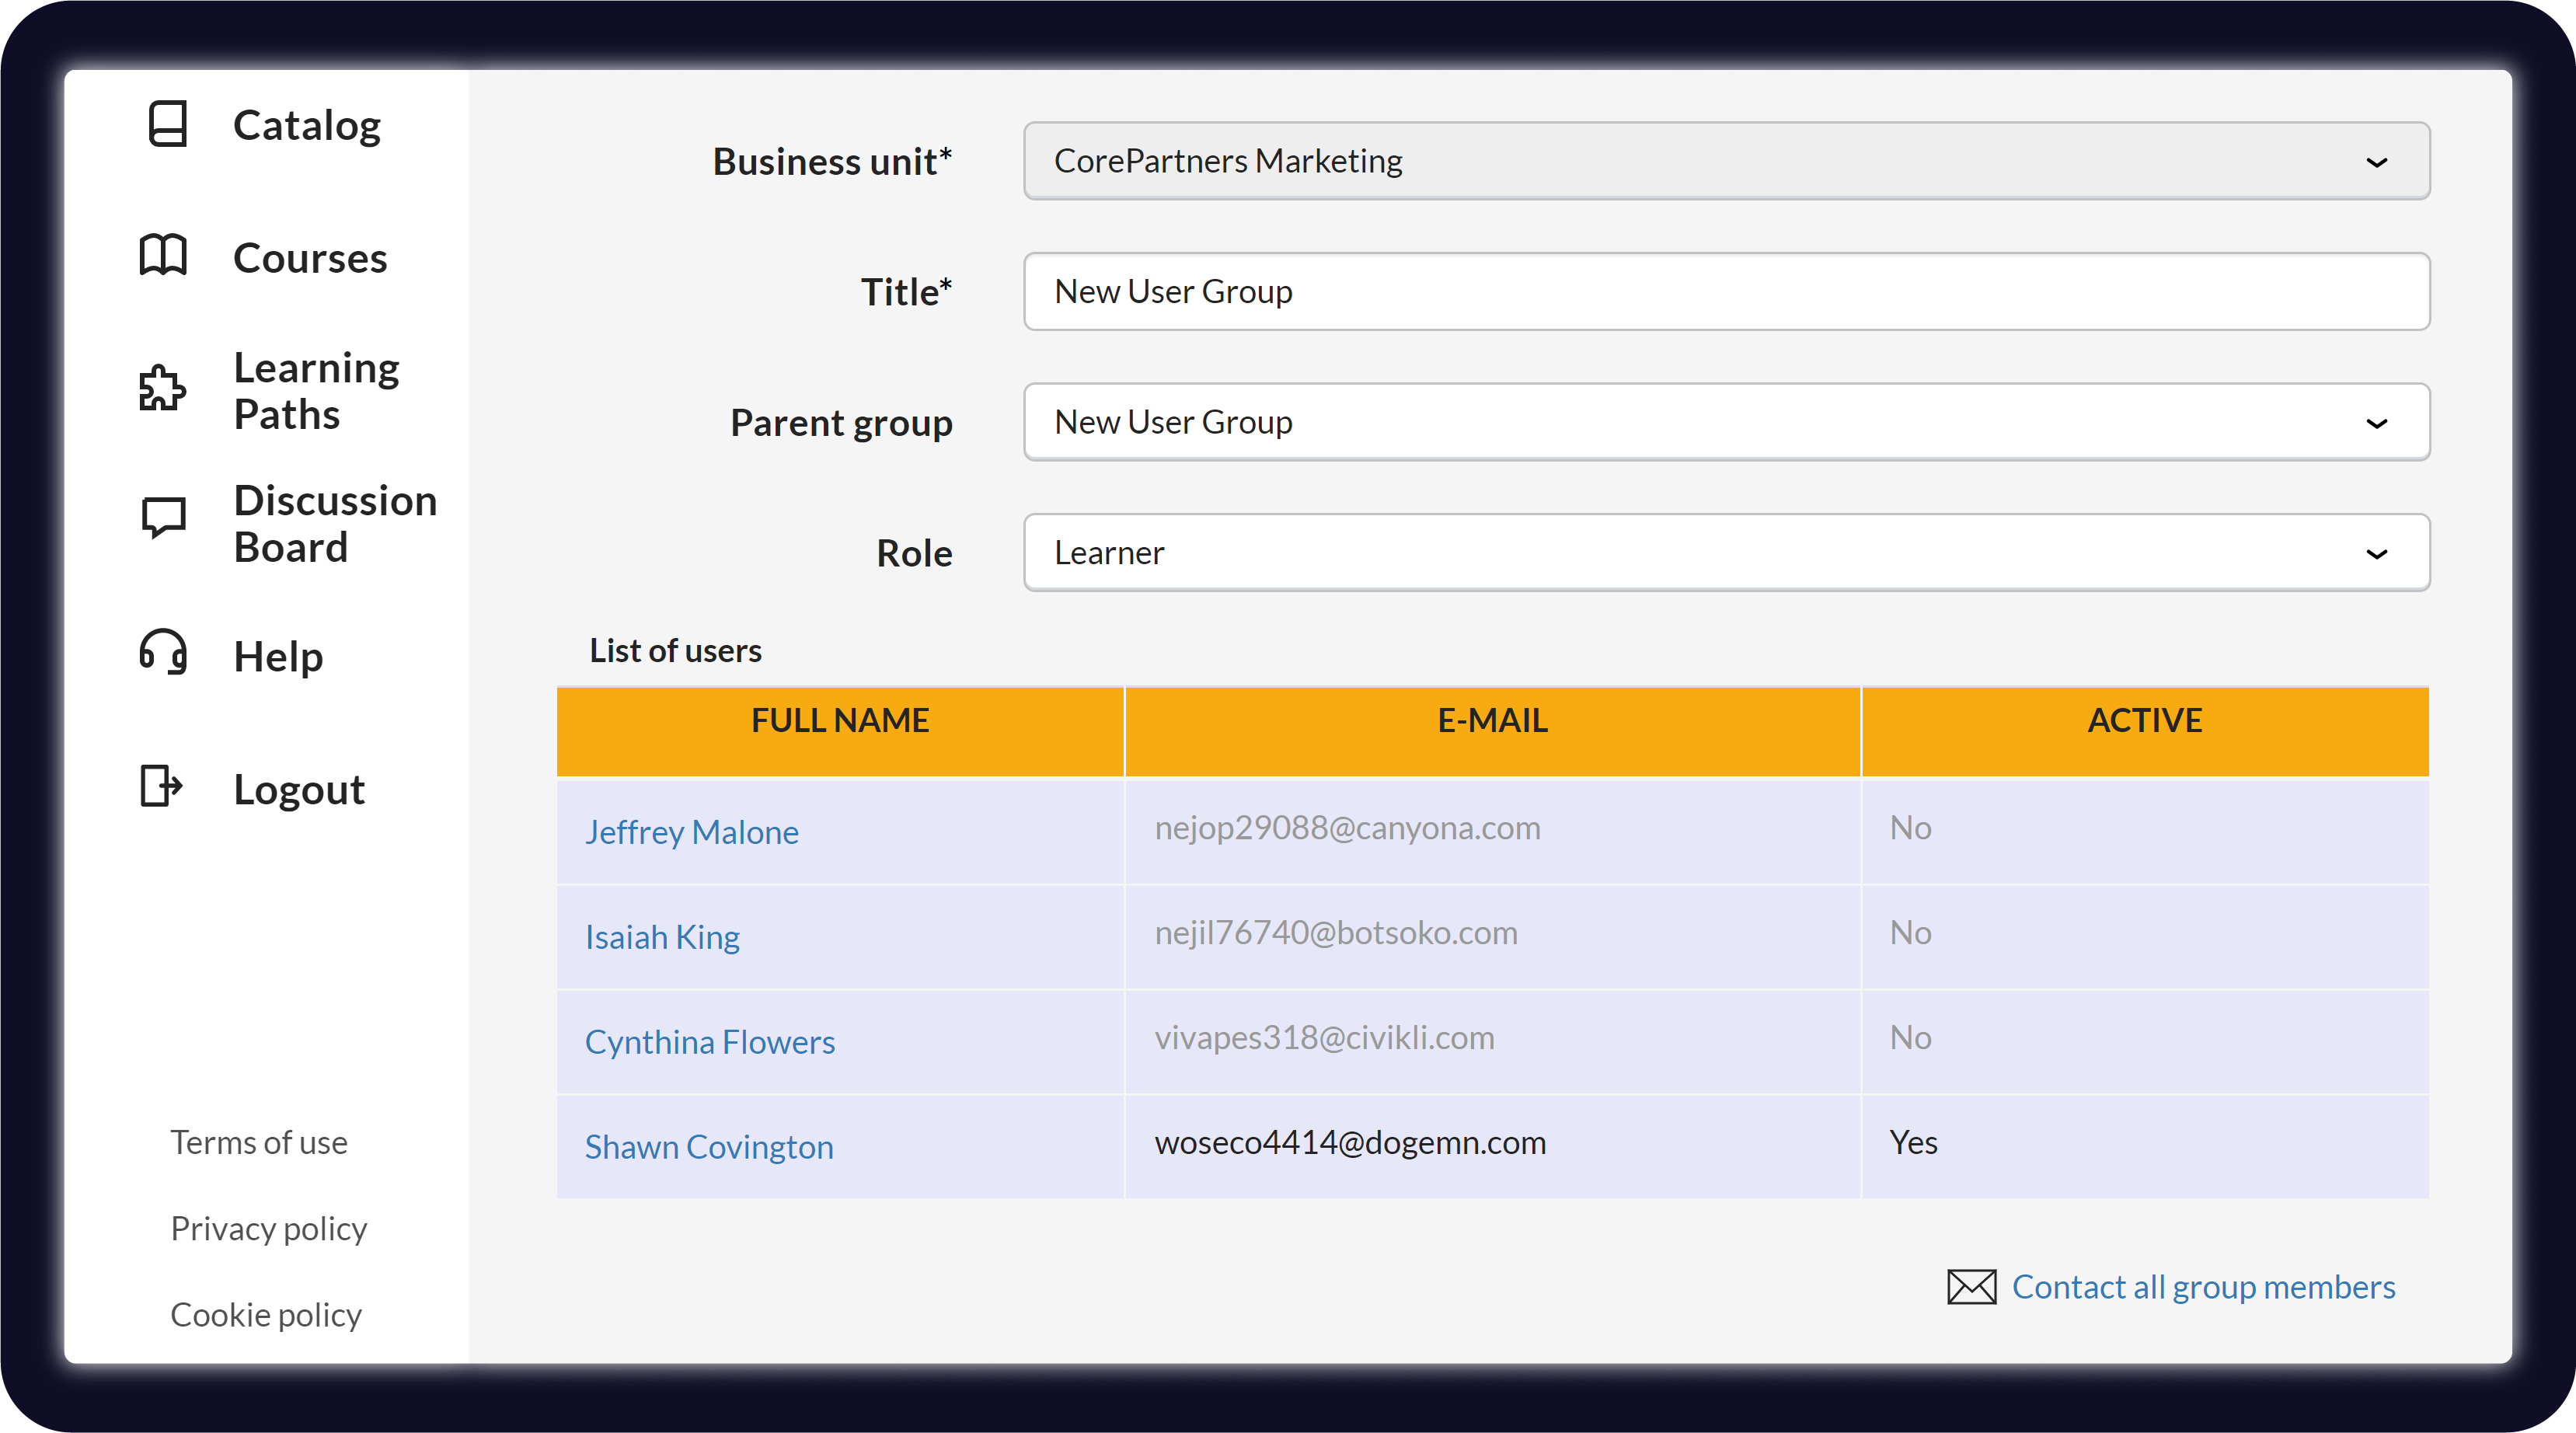Select Logout from the sidebar
Screen dimensions: 2576x1433
(299, 790)
